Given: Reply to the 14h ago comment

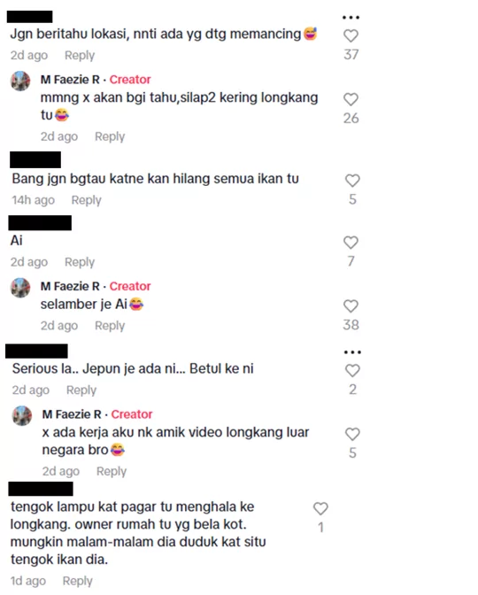Looking at the screenshot, I should pyautogui.click(x=87, y=200).
